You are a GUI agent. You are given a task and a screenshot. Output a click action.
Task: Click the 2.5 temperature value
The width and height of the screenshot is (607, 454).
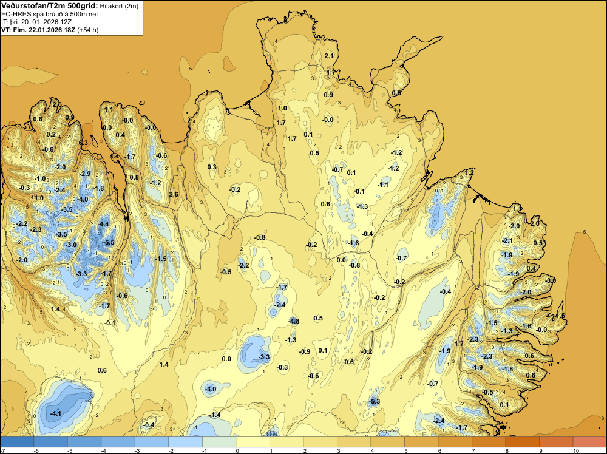click(57, 104)
